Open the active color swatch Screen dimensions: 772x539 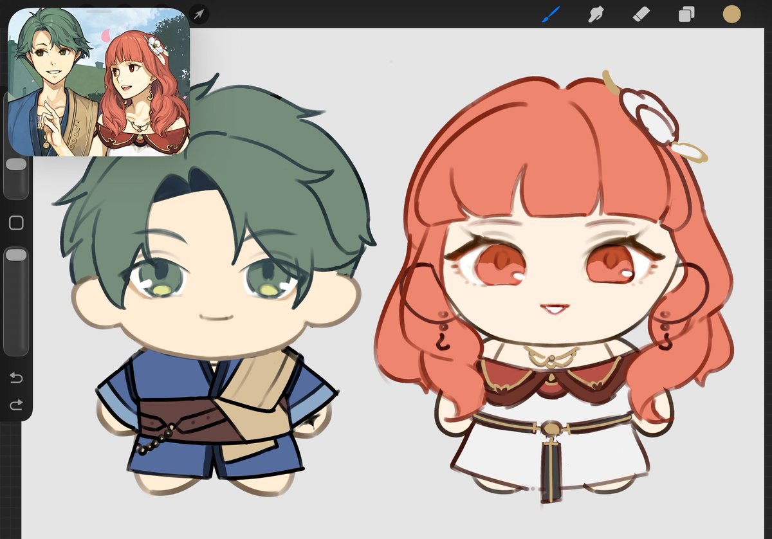click(732, 14)
